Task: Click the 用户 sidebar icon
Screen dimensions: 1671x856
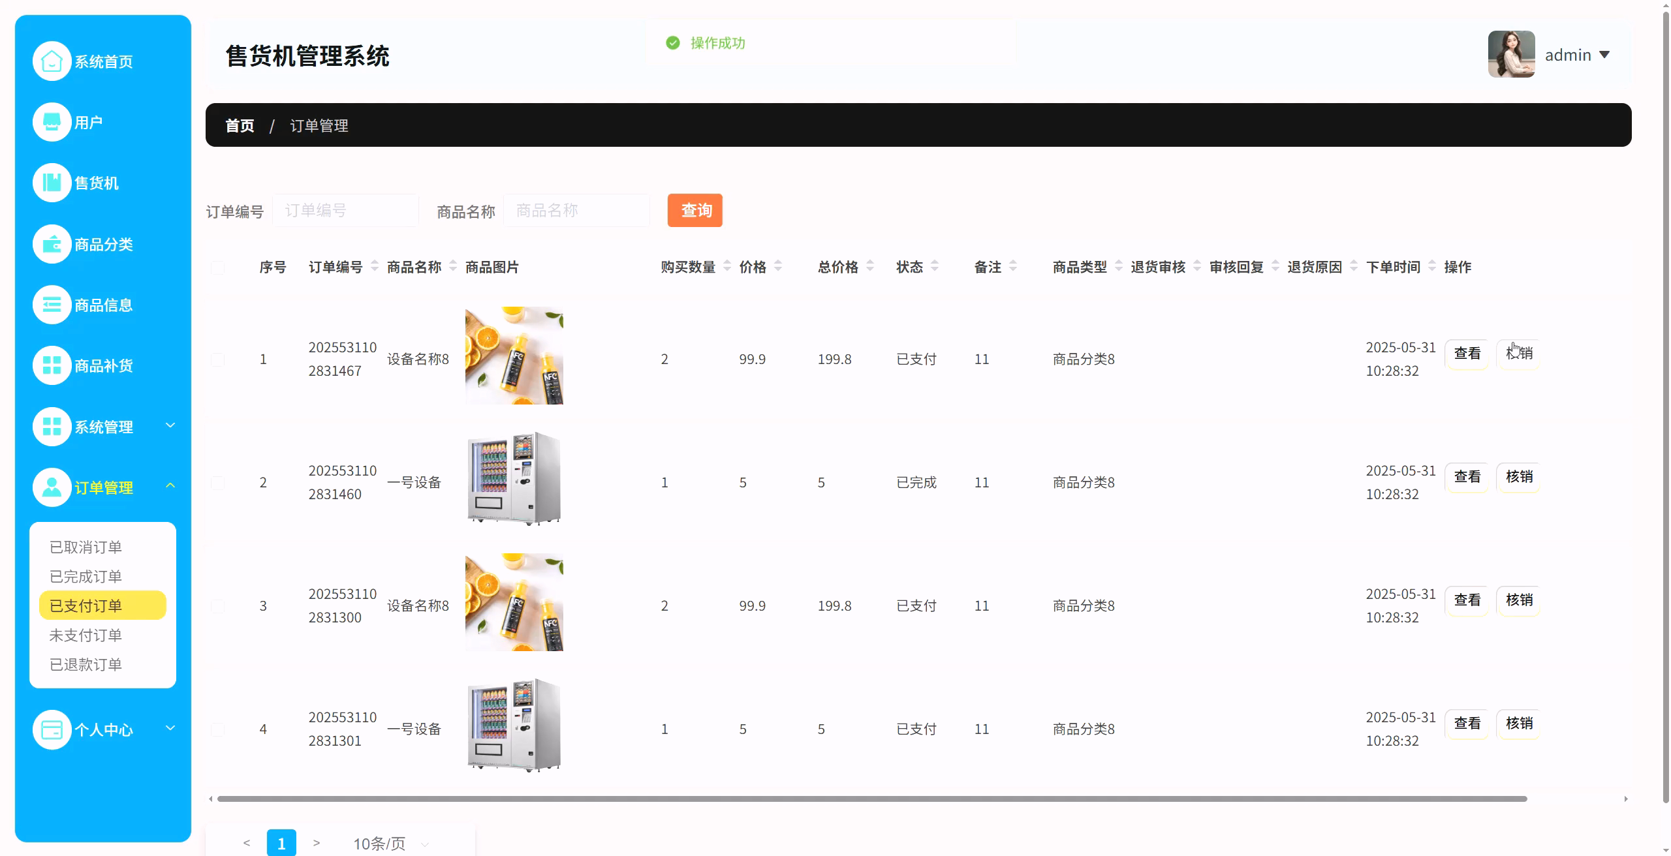Action: pos(52,122)
